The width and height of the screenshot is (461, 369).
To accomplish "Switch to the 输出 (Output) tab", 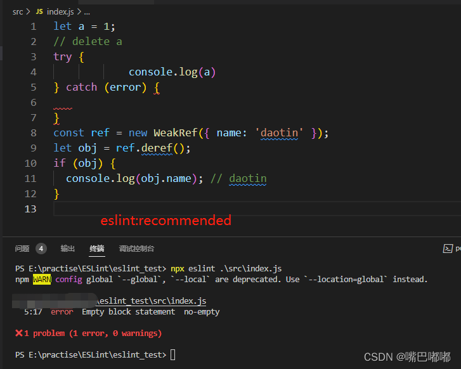I will pos(68,249).
